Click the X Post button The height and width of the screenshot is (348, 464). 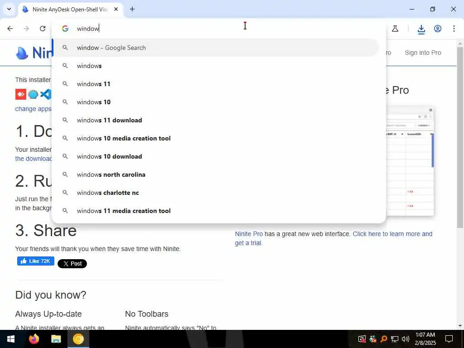click(72, 264)
